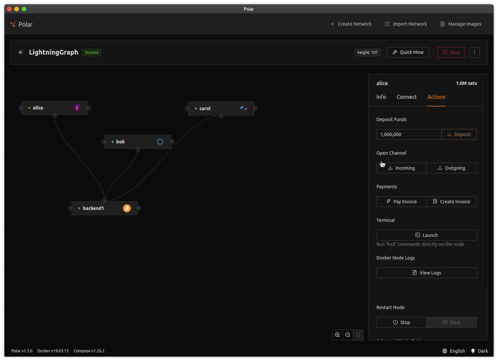Click carol's eclair node icon
498x361 pixels.
coord(244,108)
